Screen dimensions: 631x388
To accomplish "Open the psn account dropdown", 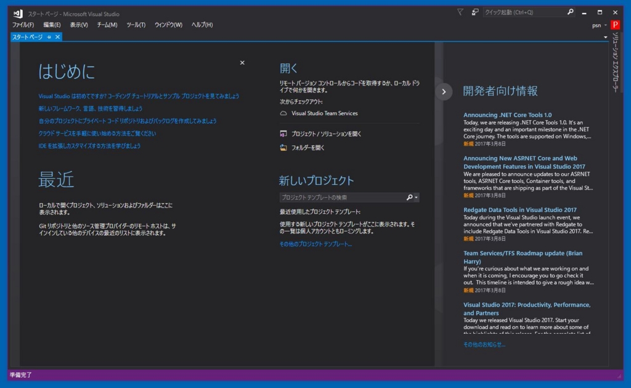I will point(599,25).
